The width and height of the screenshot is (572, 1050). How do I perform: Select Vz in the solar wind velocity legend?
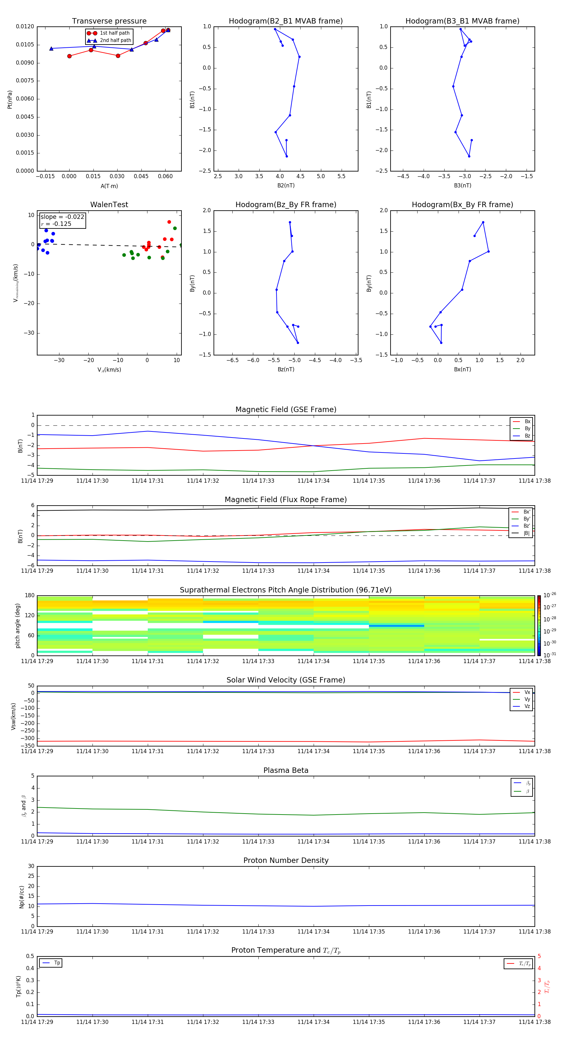click(x=521, y=706)
